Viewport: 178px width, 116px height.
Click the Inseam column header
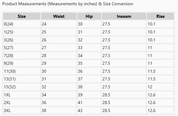click(x=124, y=16)
